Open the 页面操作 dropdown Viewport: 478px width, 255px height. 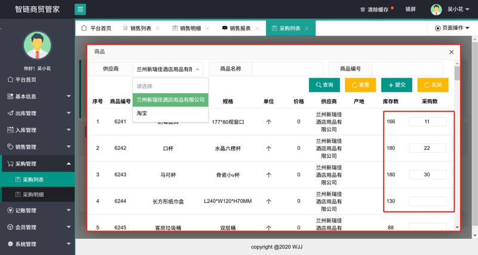[x=452, y=28]
